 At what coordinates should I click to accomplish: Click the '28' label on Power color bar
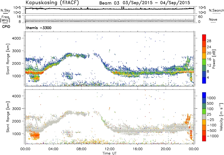click(x=209, y=41)
